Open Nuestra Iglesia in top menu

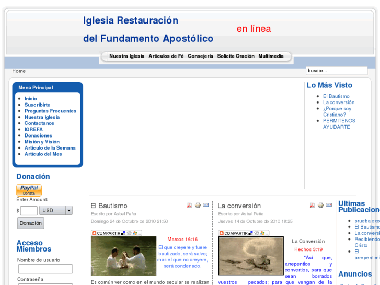click(126, 56)
